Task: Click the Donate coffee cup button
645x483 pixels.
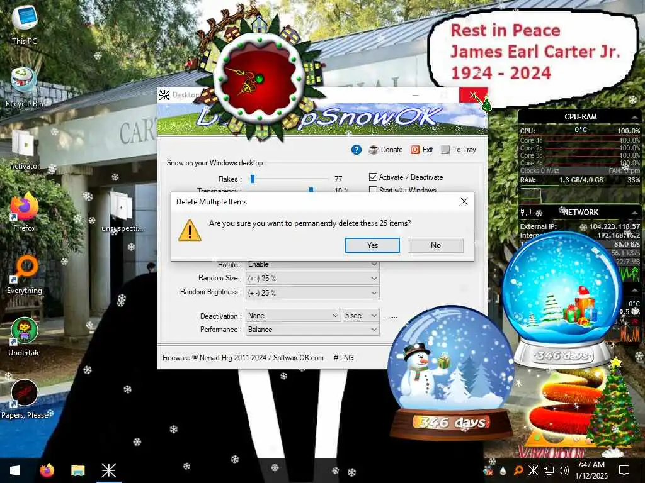Action: (385, 150)
